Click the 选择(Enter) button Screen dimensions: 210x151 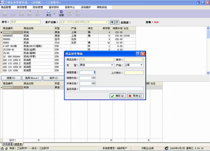point(32,78)
